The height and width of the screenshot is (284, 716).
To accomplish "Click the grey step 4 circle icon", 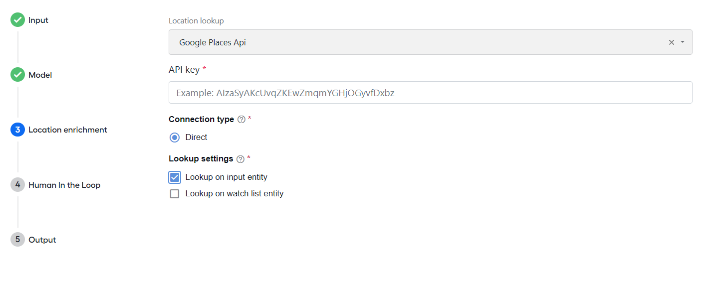I will point(17,185).
